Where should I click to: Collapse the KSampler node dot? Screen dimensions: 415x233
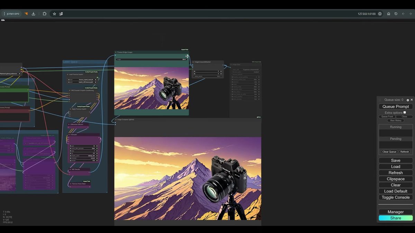click(x=69, y=135)
